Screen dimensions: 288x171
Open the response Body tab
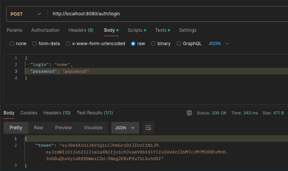9,113
